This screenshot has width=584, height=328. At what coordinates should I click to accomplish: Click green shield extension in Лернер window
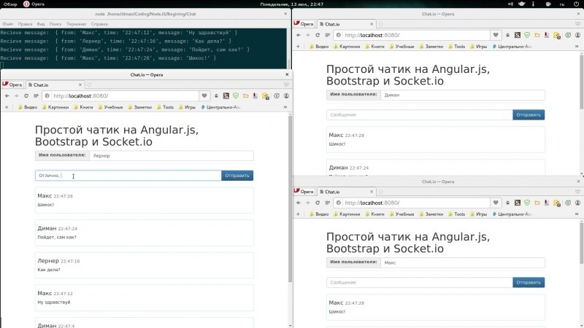[236, 96]
